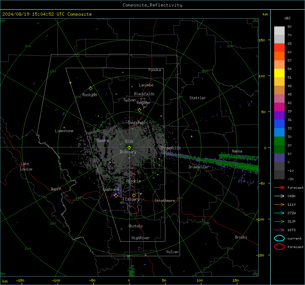
Task: Click the cyan 27ZW arrow in legend
Action: click(279, 213)
